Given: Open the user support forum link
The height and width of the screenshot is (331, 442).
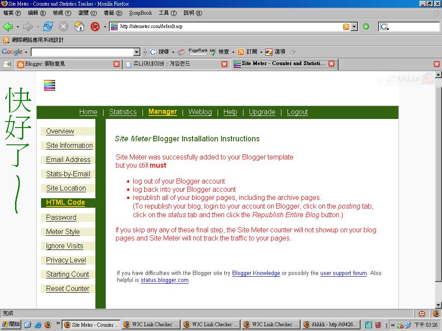Looking at the screenshot, I should (x=344, y=273).
